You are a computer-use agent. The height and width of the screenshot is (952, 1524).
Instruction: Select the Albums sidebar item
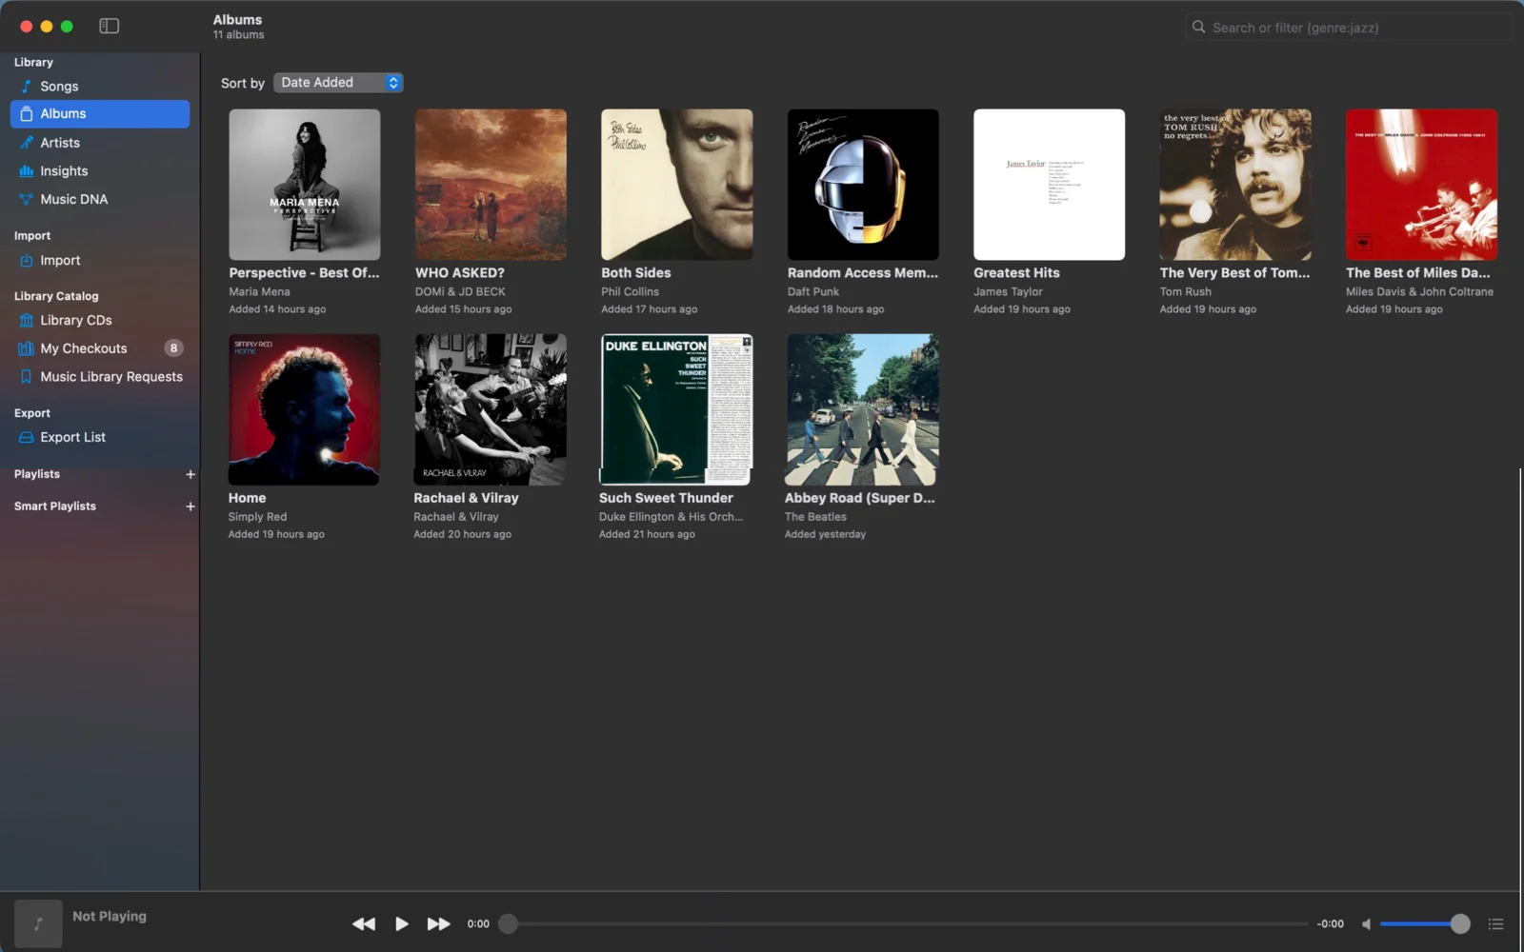[x=100, y=113]
